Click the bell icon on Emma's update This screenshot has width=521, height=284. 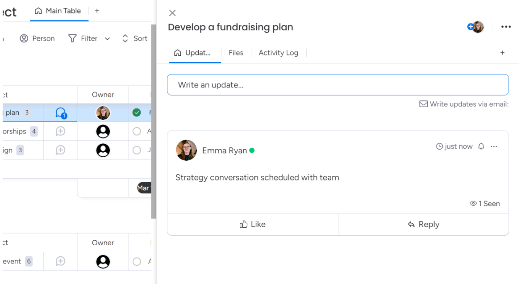[481, 146]
